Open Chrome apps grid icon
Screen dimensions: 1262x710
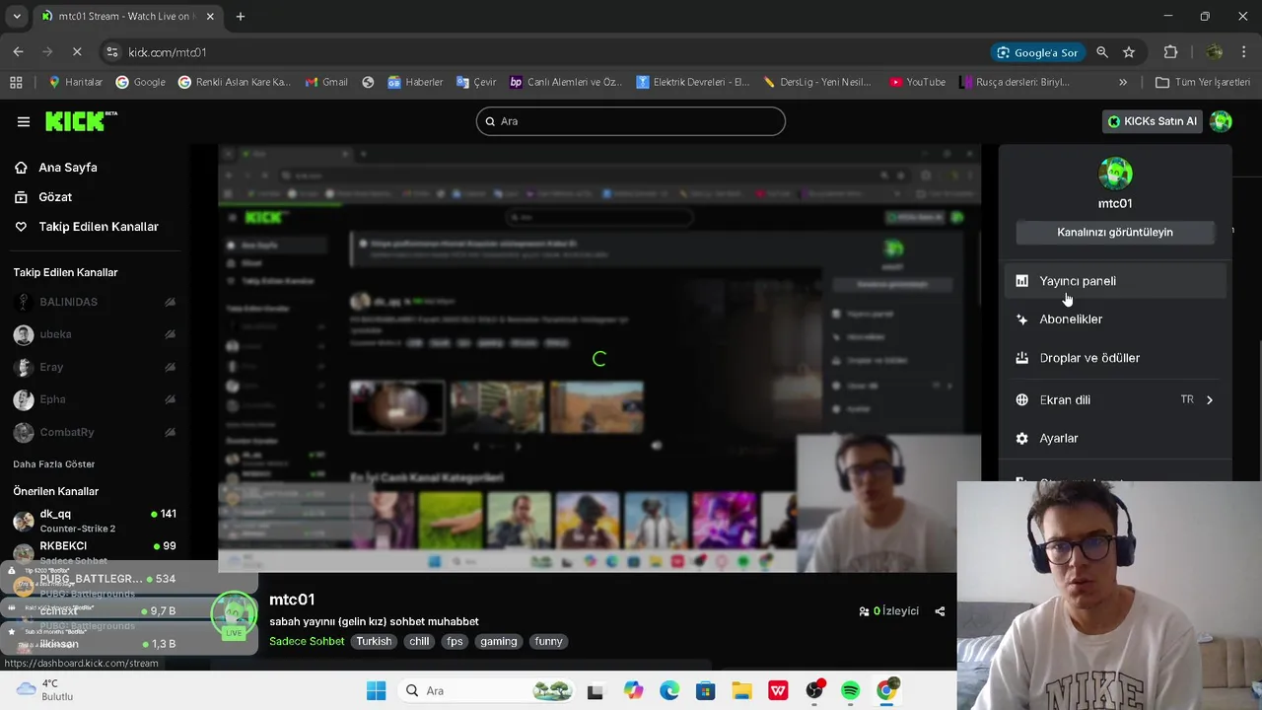16,82
